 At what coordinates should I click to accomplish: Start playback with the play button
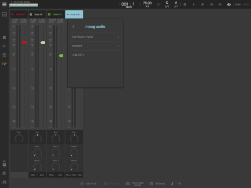[194, 5]
